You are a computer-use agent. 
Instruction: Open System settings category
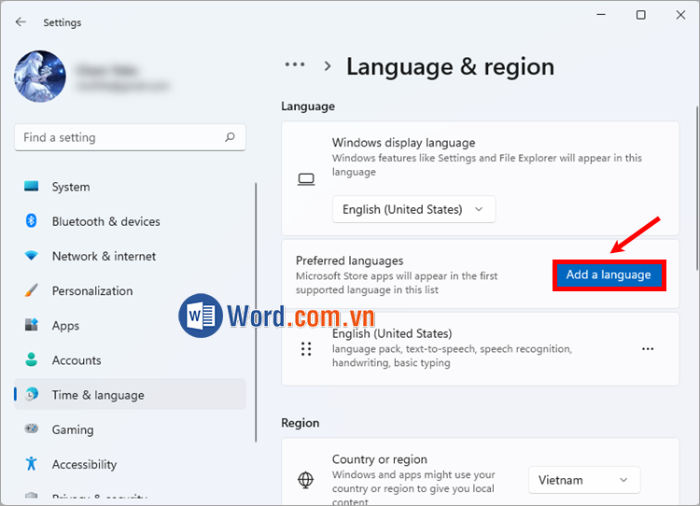130,187
